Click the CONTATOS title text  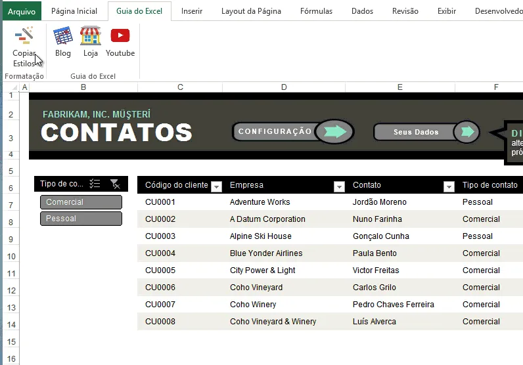tap(116, 133)
